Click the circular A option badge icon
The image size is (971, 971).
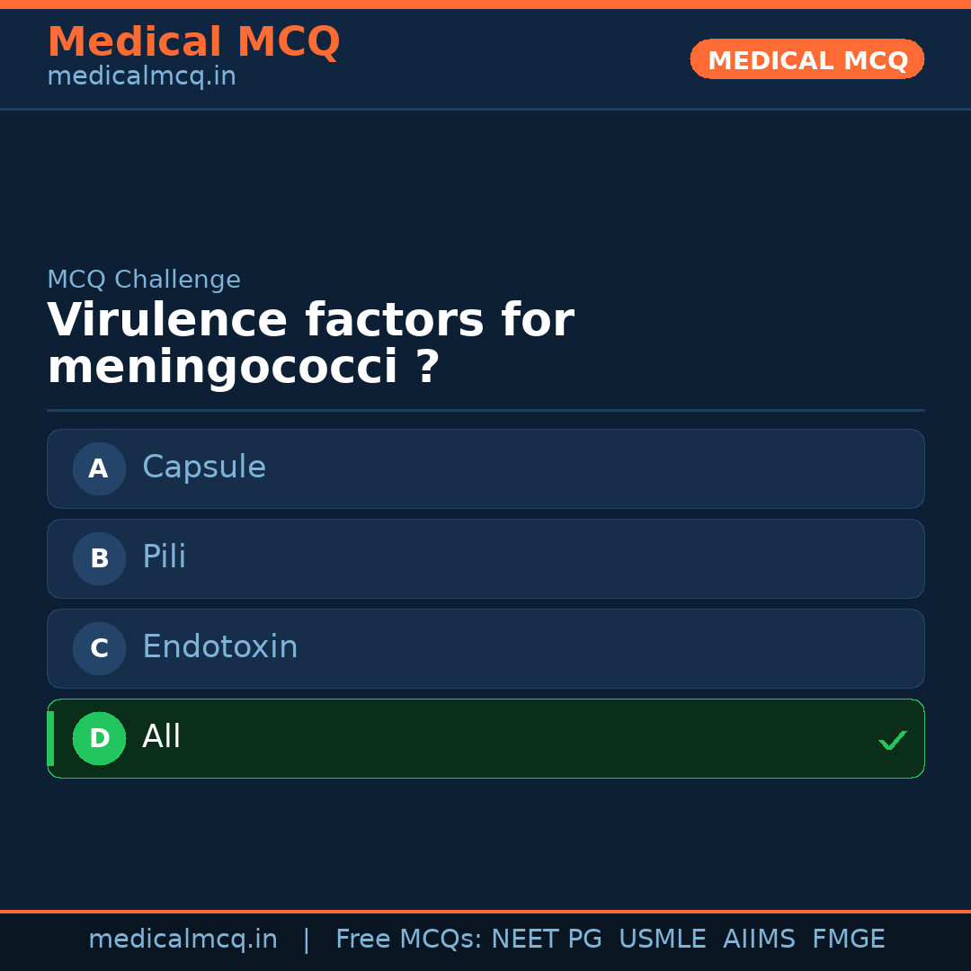(99, 468)
